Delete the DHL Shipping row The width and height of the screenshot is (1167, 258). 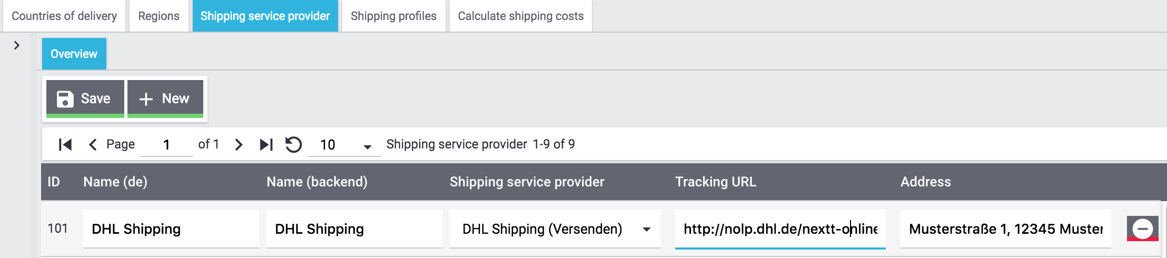[1142, 229]
